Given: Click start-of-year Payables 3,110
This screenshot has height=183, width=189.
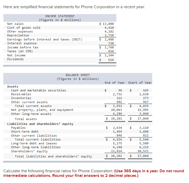Looking at the screenshot, I should point(144,128).
